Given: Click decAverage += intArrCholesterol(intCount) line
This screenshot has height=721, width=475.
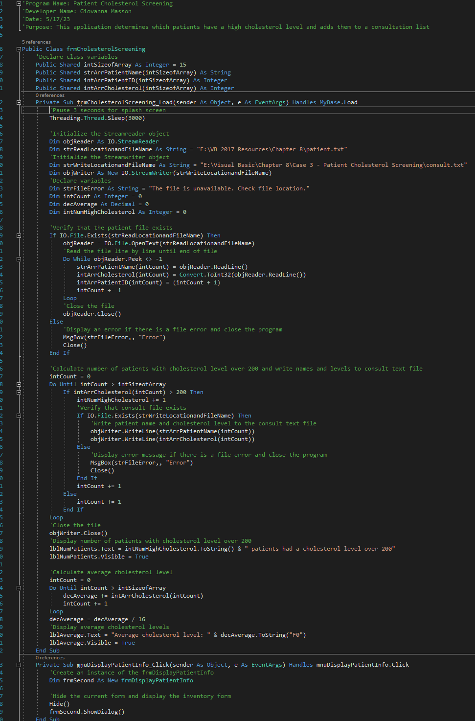Looking at the screenshot, I should coord(133,596).
